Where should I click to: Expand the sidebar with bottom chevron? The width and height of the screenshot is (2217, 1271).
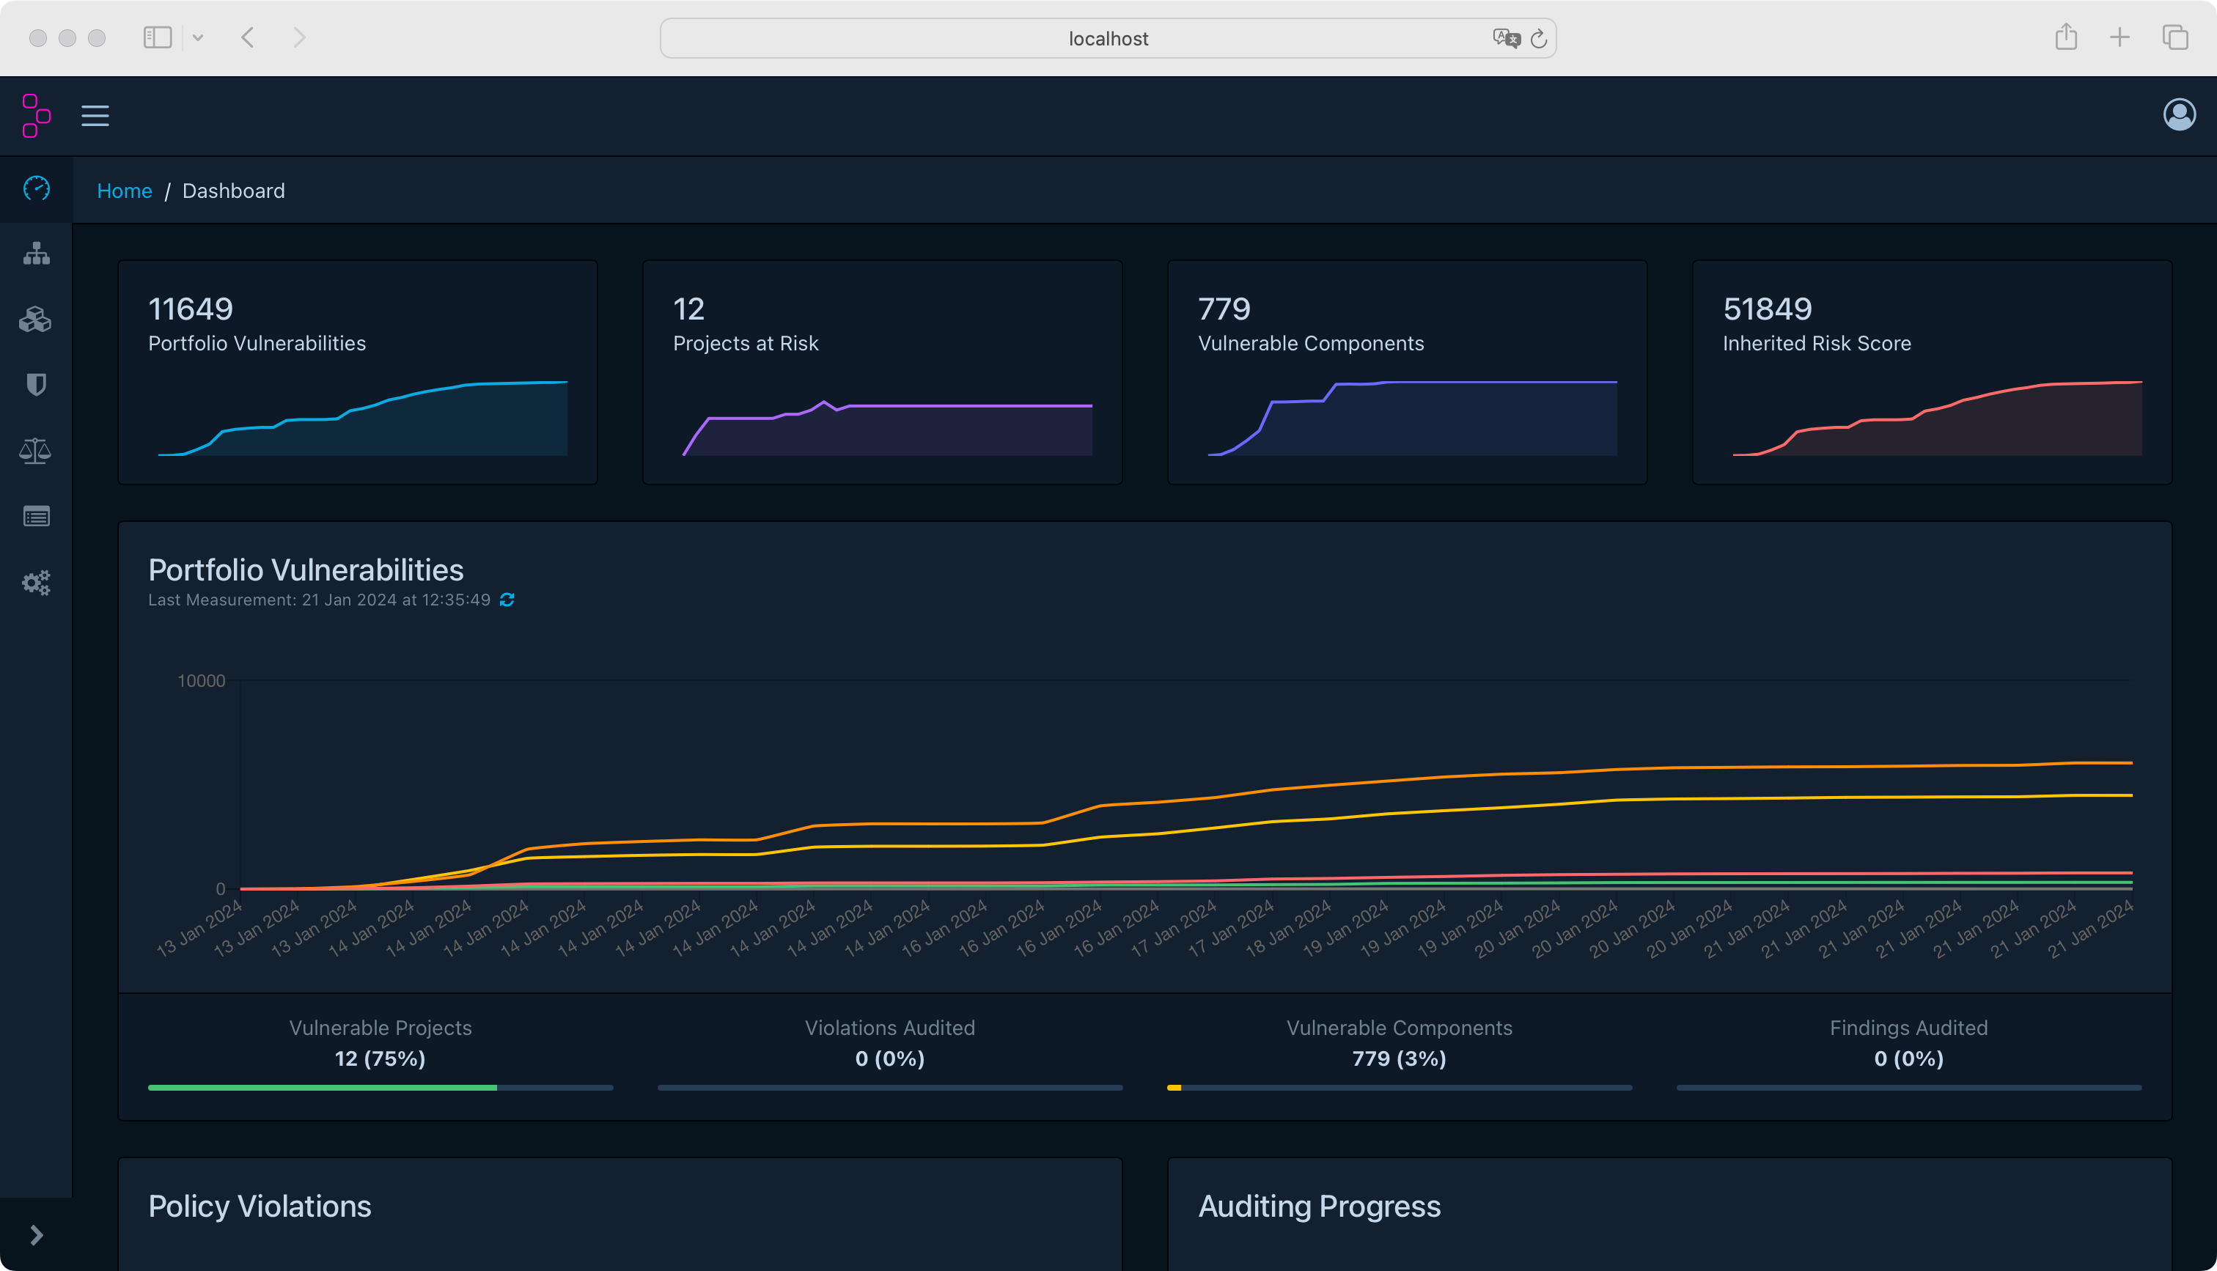coord(36,1234)
